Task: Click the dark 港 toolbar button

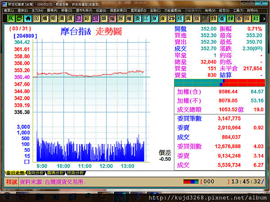Action: (x=205, y=18)
